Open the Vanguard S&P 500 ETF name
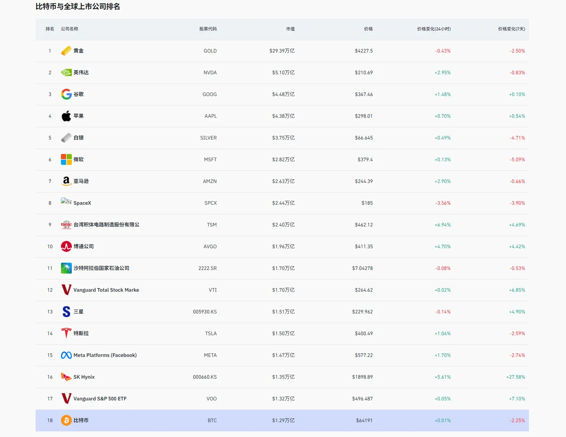Image resolution: width=566 pixels, height=437 pixels. pyautogui.click(x=100, y=399)
